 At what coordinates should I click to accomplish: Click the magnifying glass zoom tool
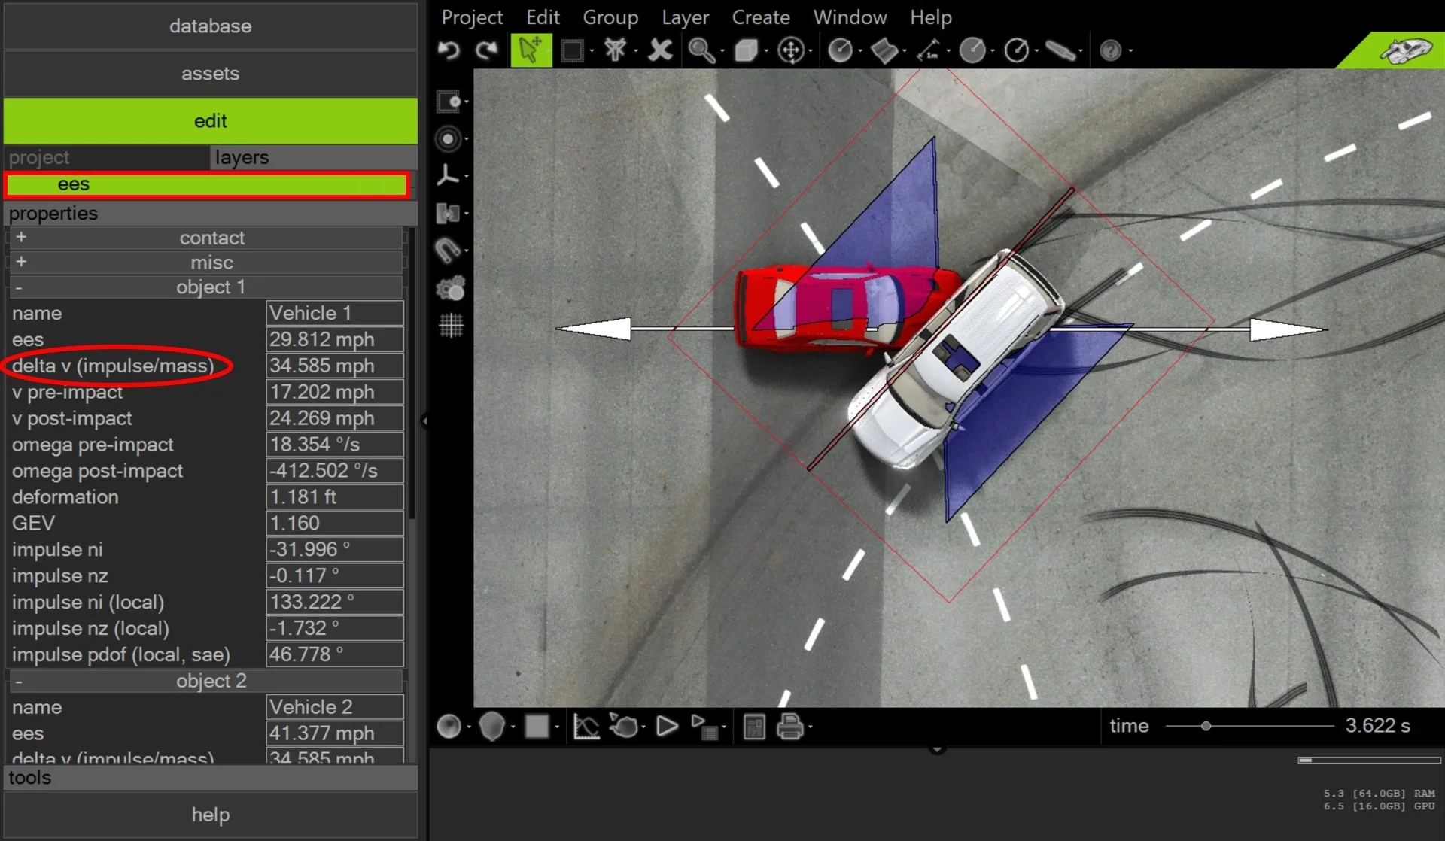tap(701, 50)
